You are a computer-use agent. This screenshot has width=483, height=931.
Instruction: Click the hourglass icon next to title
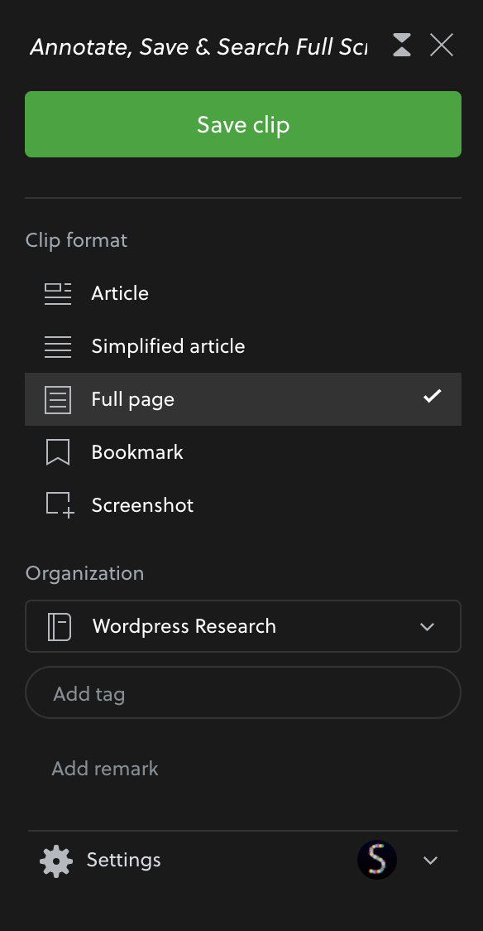click(x=402, y=45)
